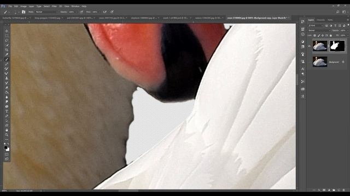
Task: Open the brush Mode dropdown
Action: pos(46,12)
